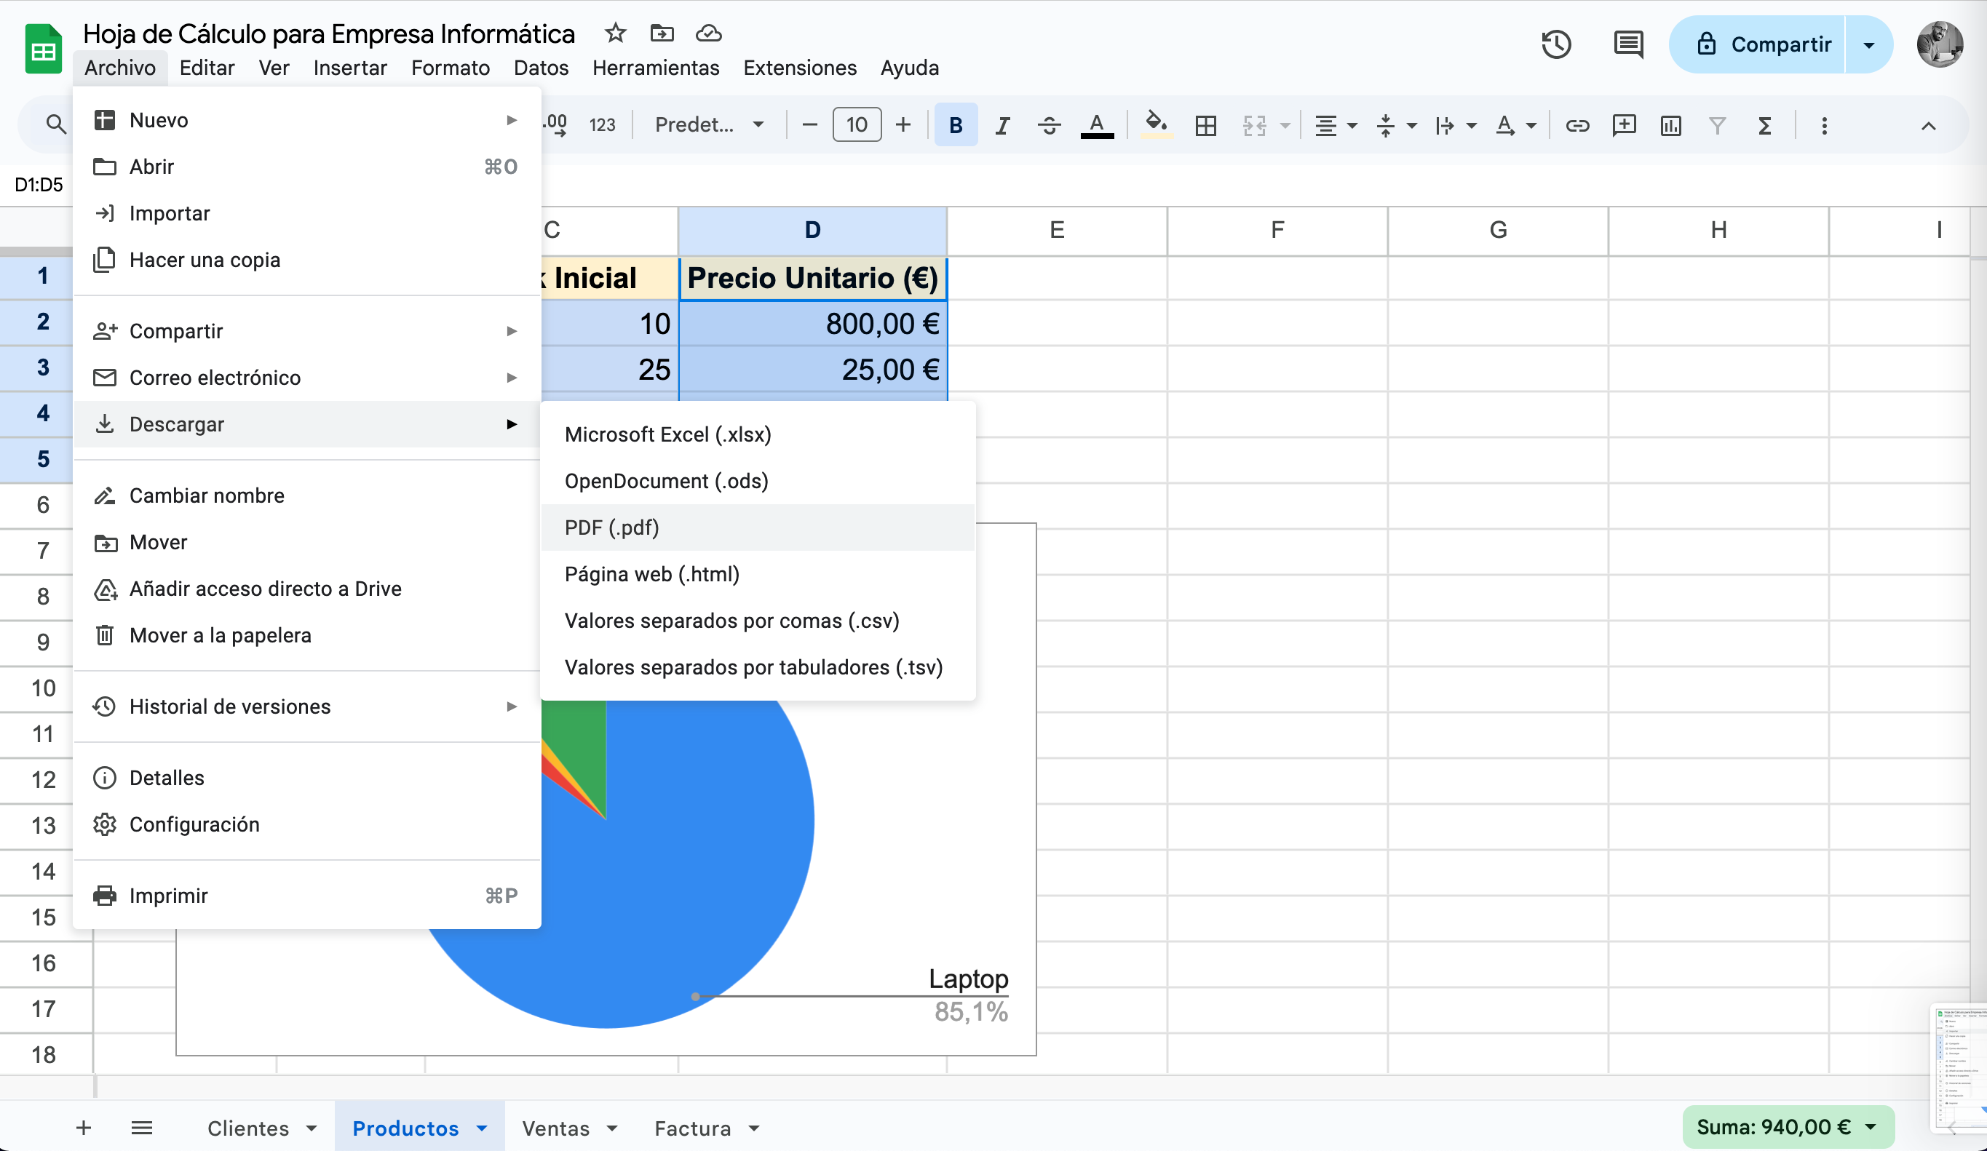
Task: Click the functions sigma icon
Action: [1764, 125]
